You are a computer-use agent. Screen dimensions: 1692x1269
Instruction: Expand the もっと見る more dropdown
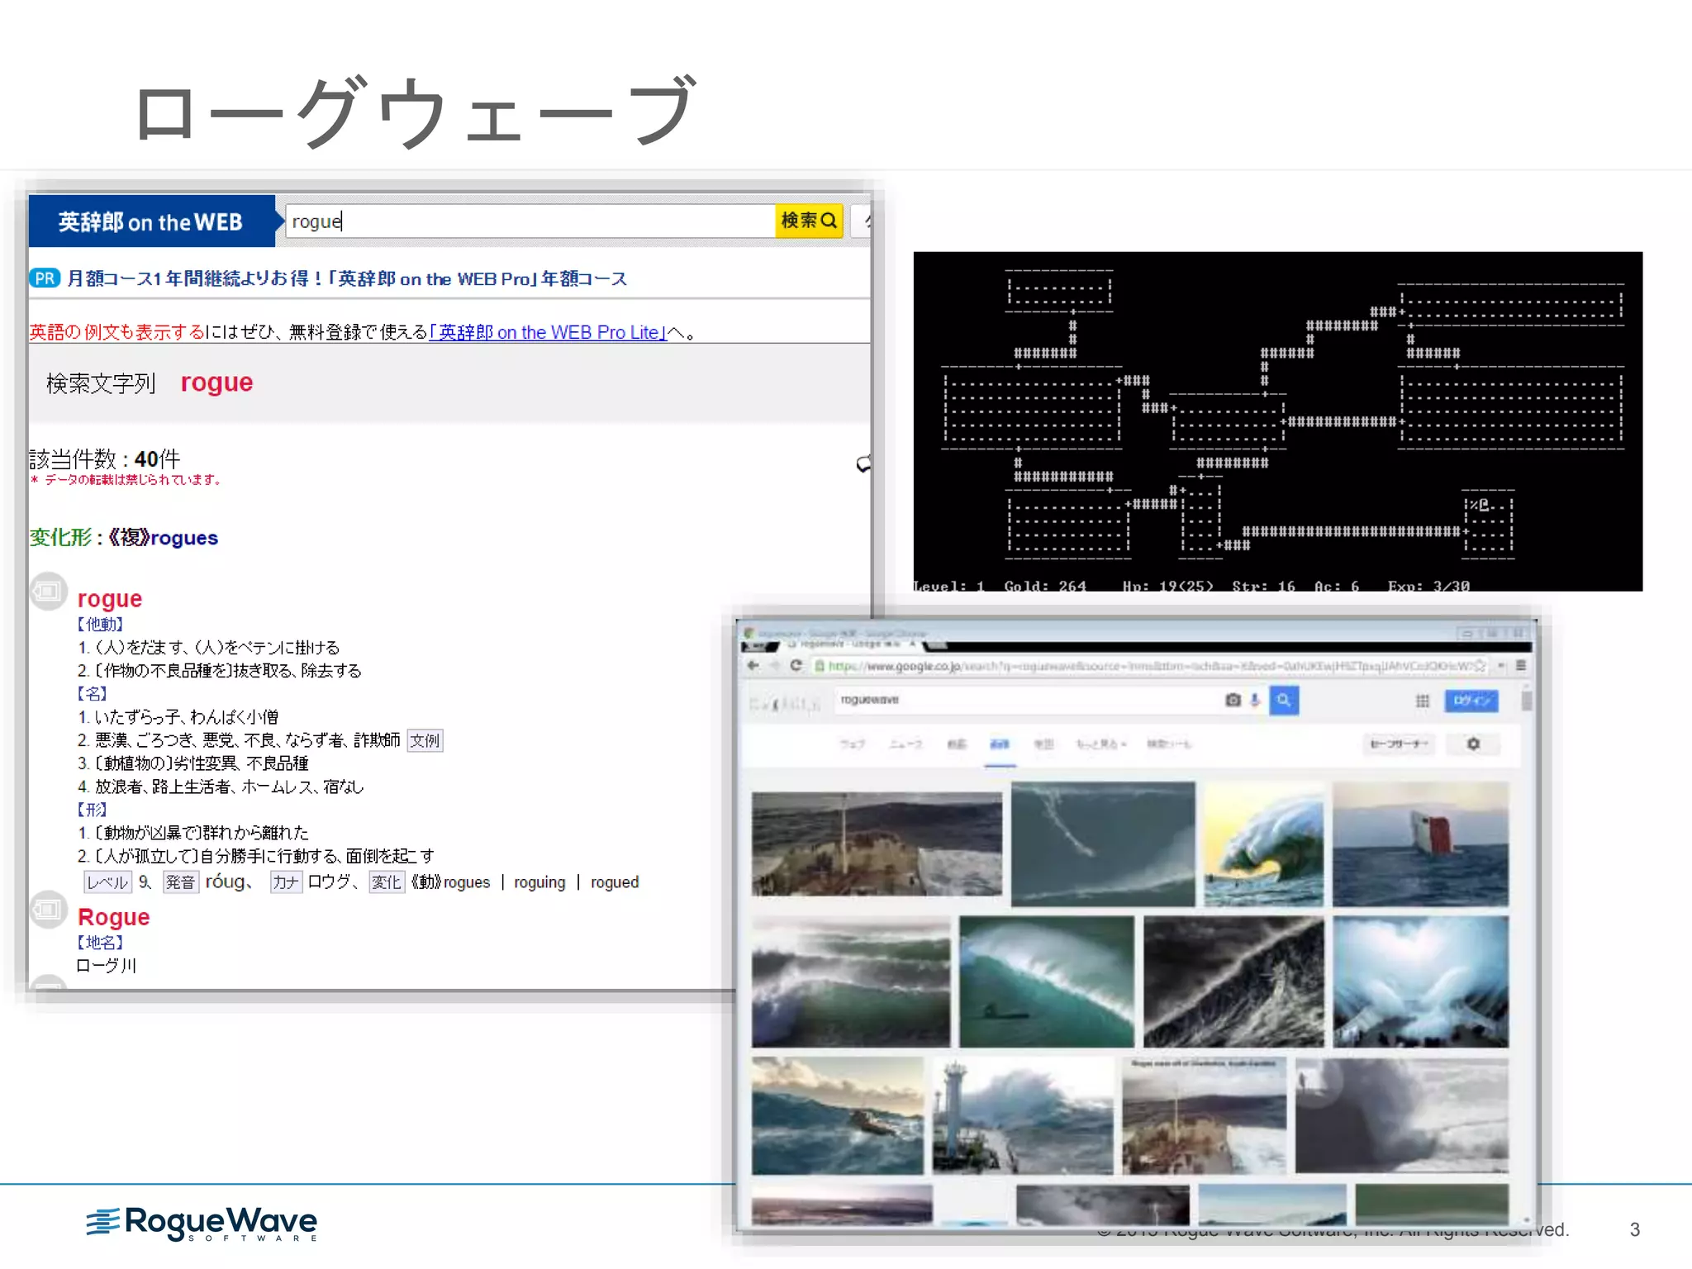pyautogui.click(x=1101, y=744)
